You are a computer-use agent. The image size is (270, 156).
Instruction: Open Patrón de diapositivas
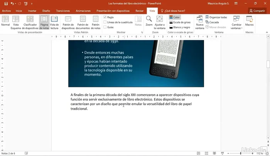point(68,22)
